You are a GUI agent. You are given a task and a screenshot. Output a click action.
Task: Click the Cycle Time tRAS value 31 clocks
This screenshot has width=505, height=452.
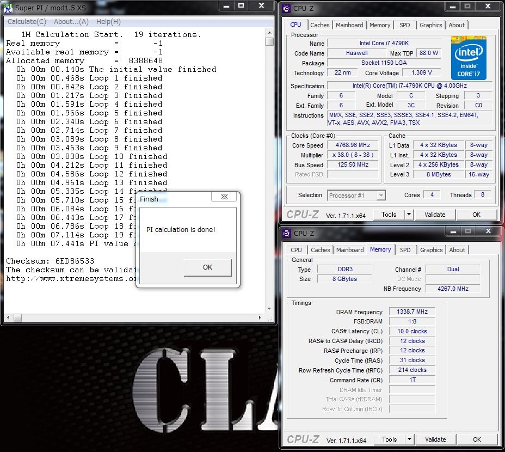pos(412,360)
